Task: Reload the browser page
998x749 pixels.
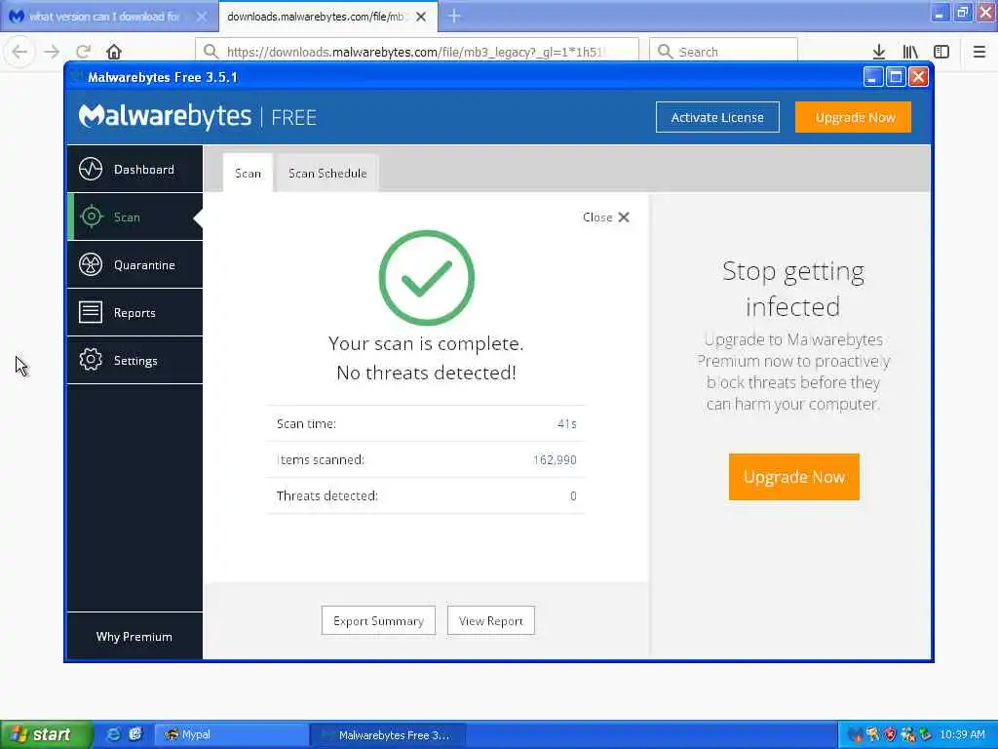Action: 83,52
